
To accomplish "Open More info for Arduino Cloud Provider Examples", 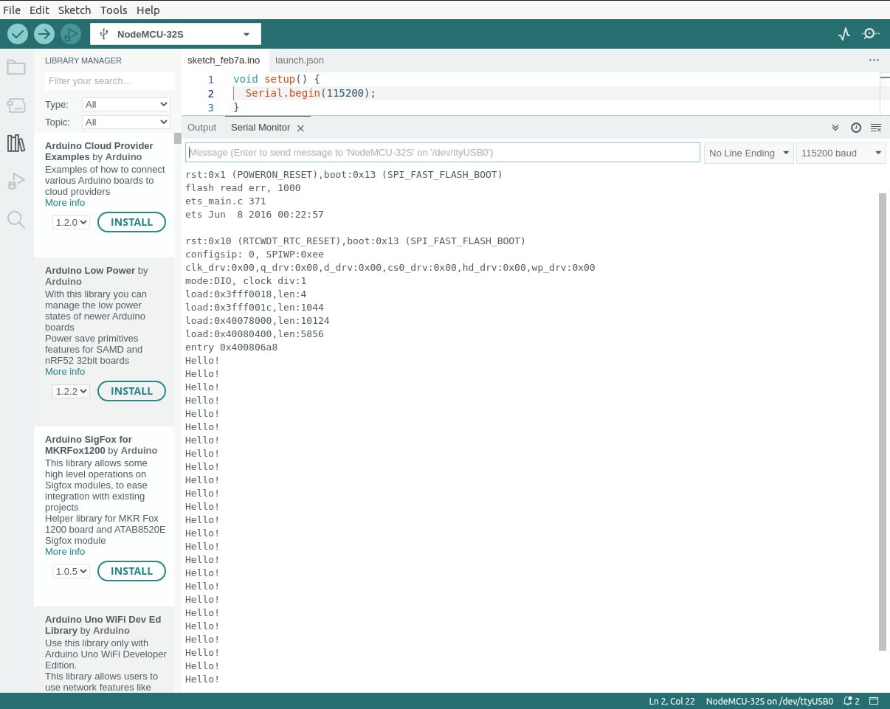I will [x=65, y=203].
